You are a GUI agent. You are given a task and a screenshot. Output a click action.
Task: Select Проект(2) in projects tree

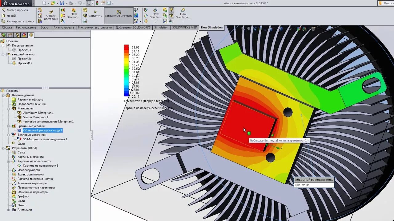24,59
